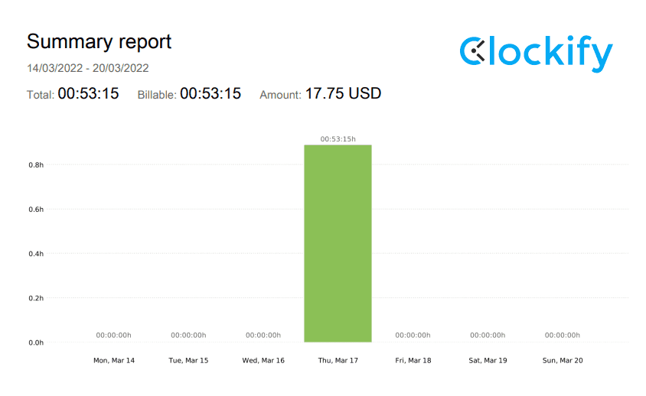Click the Sun, Mar 20 axis label
Image resolution: width=646 pixels, height=396 pixels.
tap(563, 360)
